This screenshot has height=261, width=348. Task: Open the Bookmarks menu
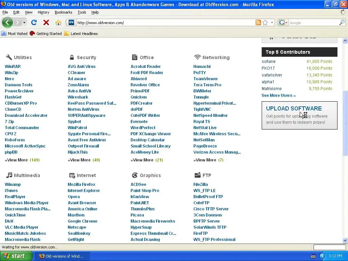tap(63, 12)
